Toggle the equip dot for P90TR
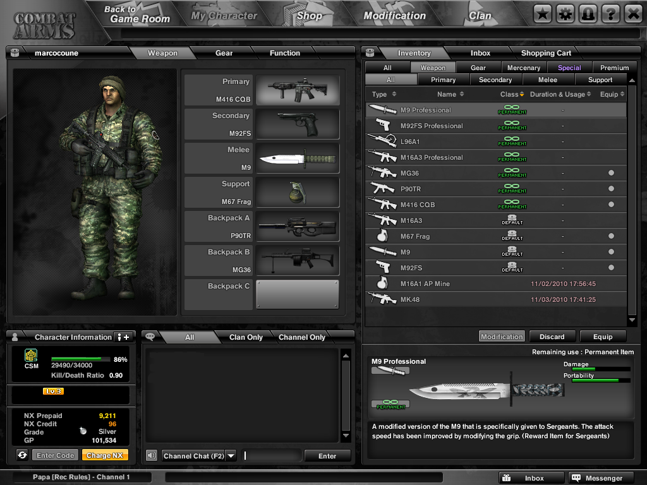This screenshot has height=485, width=647. [x=611, y=188]
